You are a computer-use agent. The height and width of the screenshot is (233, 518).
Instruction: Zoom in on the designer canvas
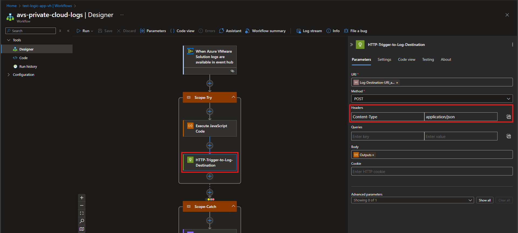pos(82,198)
